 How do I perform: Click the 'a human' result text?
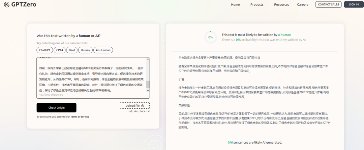[284, 35]
